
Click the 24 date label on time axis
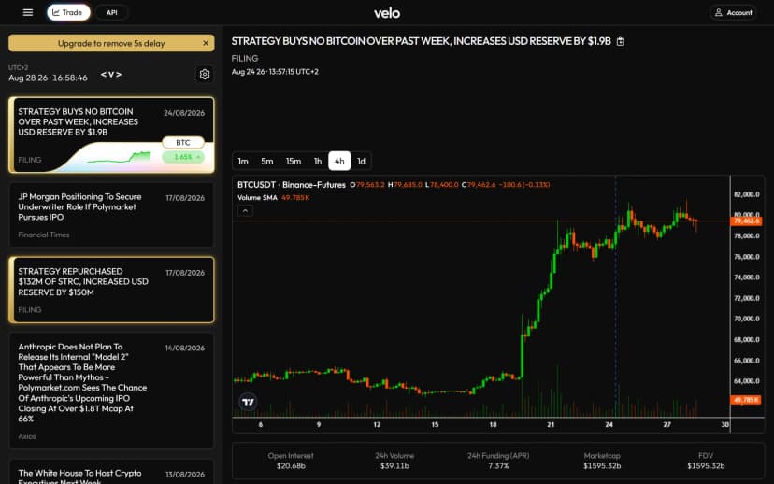tap(609, 425)
